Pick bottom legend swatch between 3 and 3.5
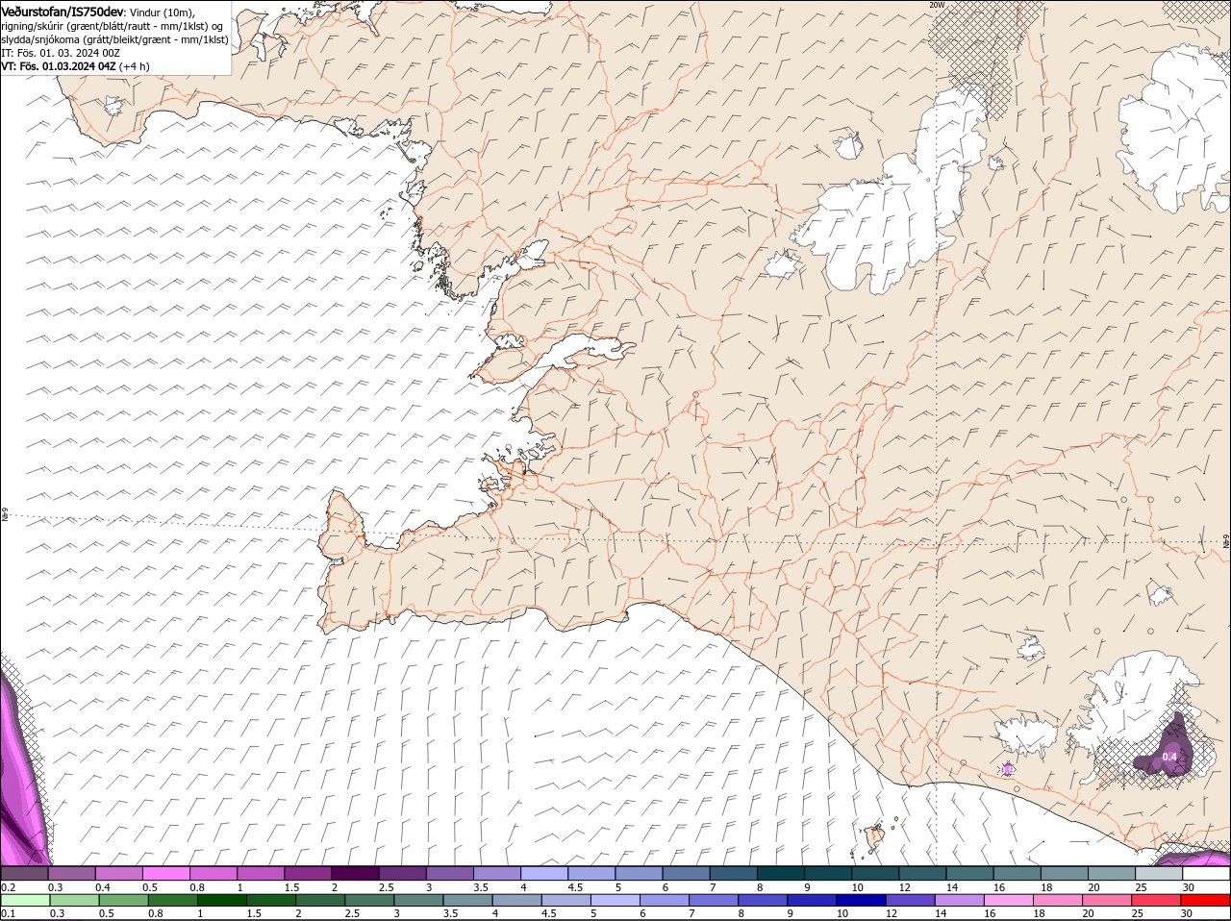 coord(417,901)
